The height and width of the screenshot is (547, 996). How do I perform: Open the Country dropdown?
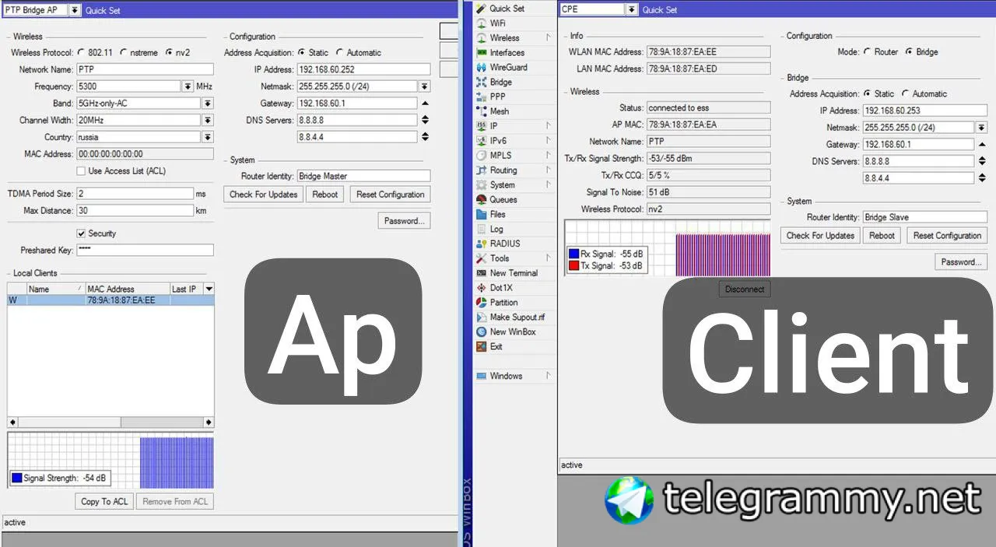point(208,137)
